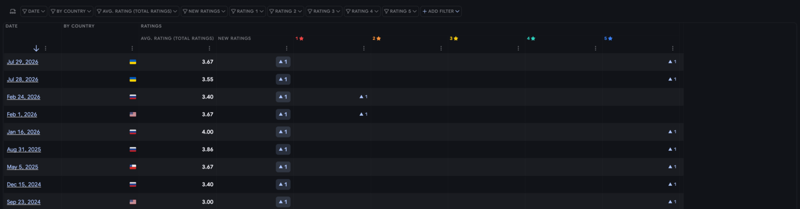Open the 3-star column options menu

point(518,48)
